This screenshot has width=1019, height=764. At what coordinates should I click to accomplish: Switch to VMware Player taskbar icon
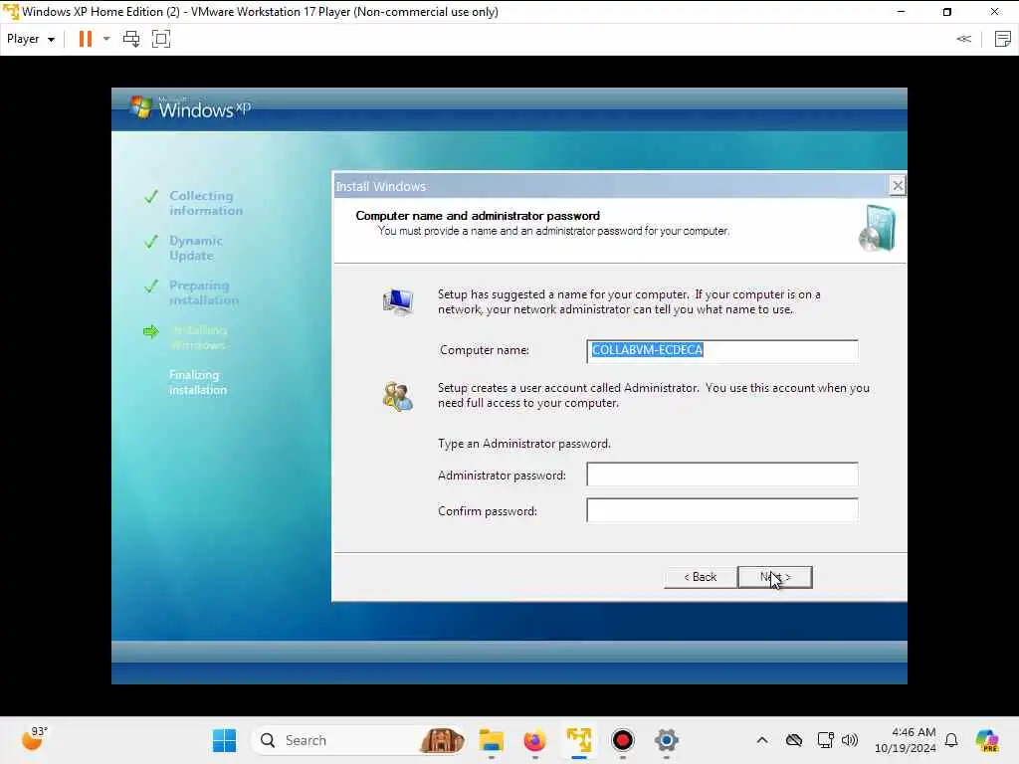(x=578, y=740)
